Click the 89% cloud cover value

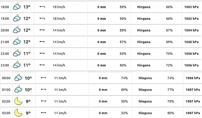(x=123, y=7)
